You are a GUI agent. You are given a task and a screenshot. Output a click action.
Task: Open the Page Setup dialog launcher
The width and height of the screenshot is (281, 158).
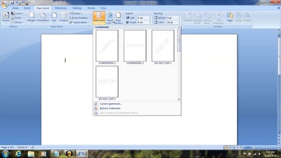tap(89, 26)
